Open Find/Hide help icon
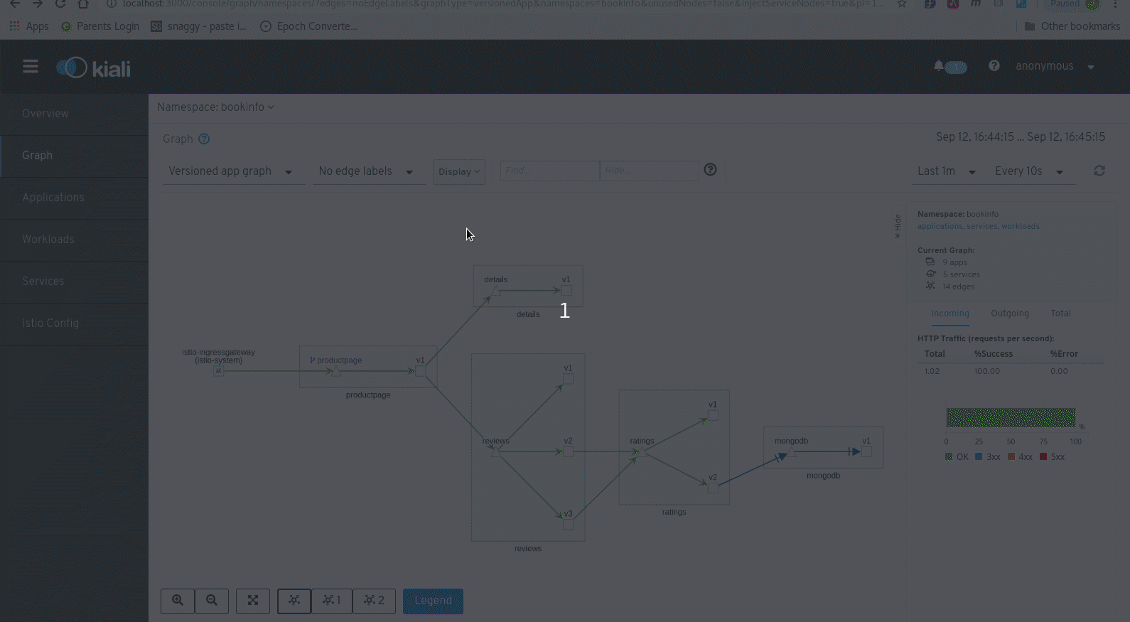 (x=710, y=170)
